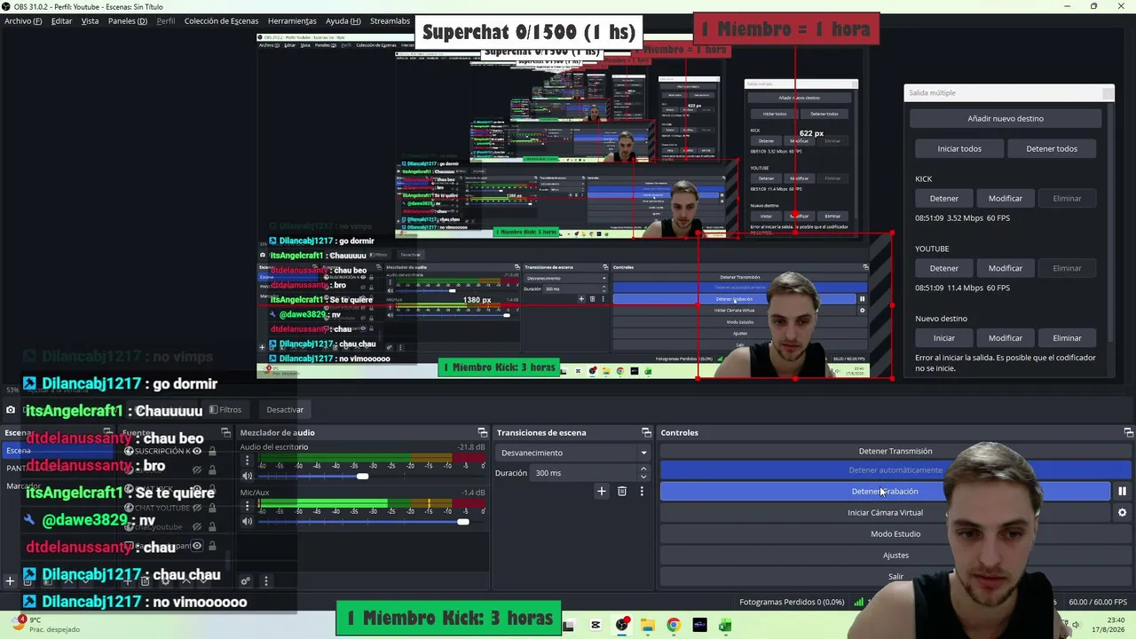Open advanced audio properties gears

pyautogui.click(x=246, y=581)
